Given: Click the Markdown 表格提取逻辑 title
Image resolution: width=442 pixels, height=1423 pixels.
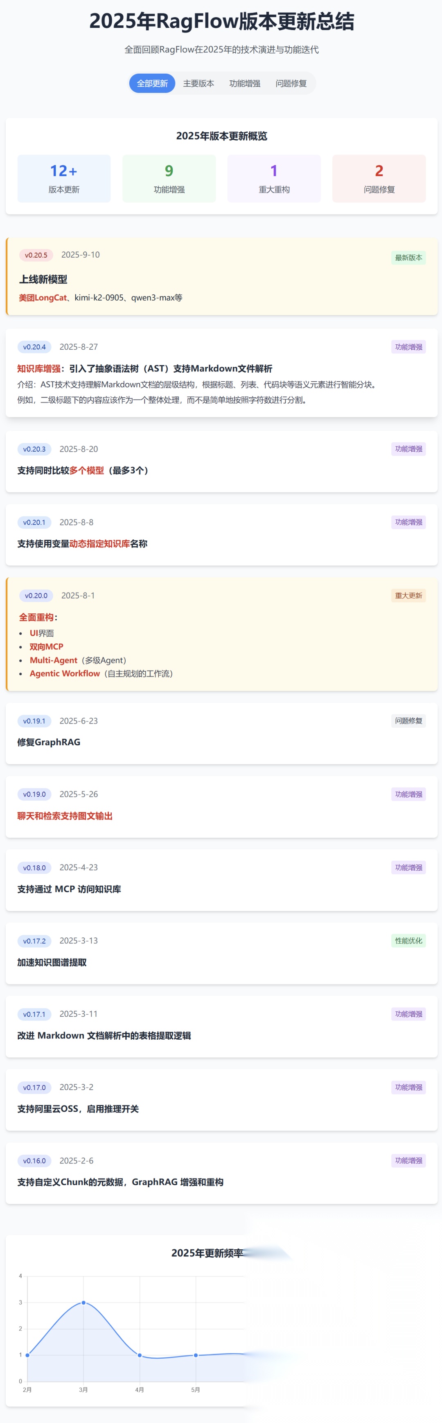Looking at the screenshot, I should 104,1036.
